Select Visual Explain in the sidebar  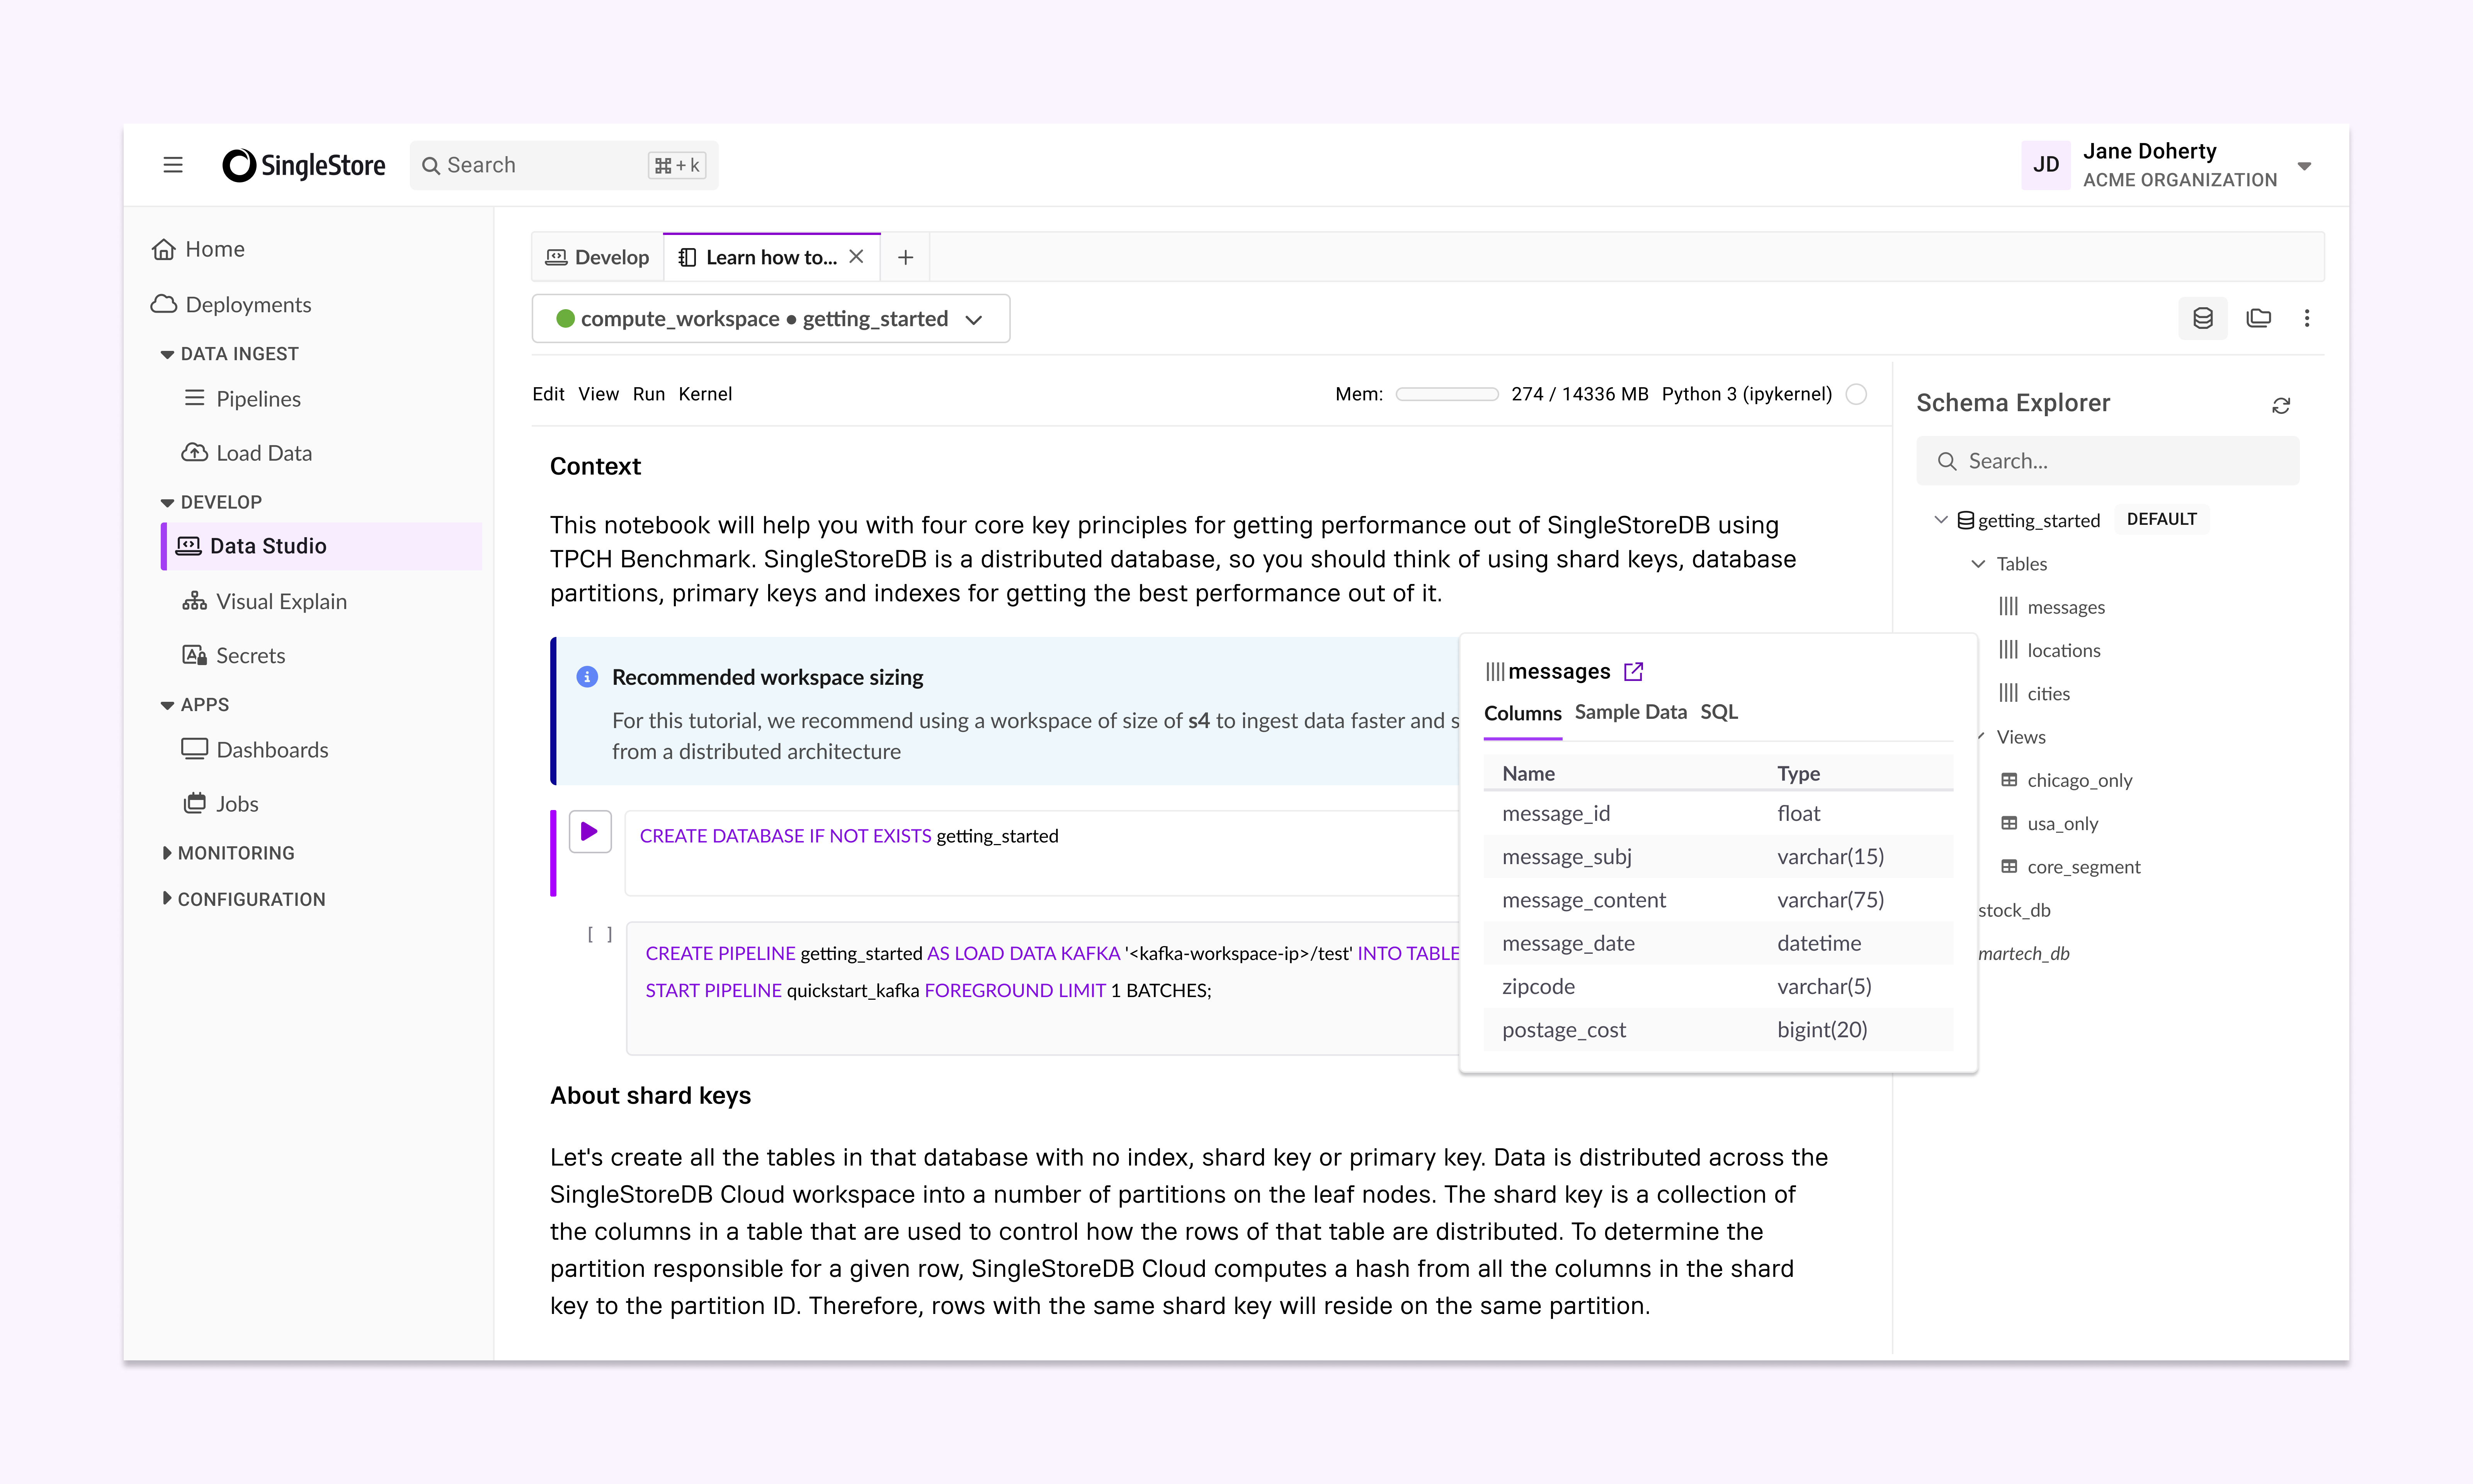tap(281, 601)
